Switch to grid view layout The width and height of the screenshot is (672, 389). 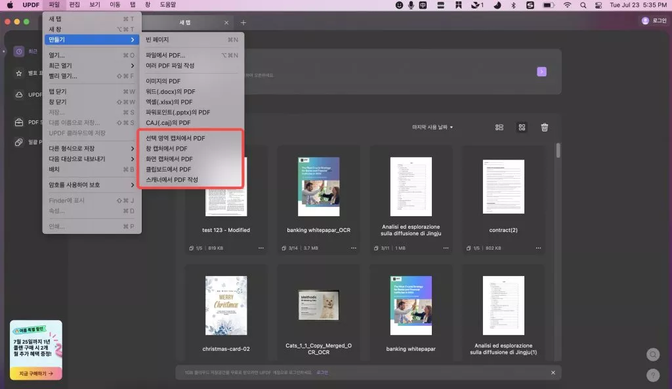(x=522, y=127)
